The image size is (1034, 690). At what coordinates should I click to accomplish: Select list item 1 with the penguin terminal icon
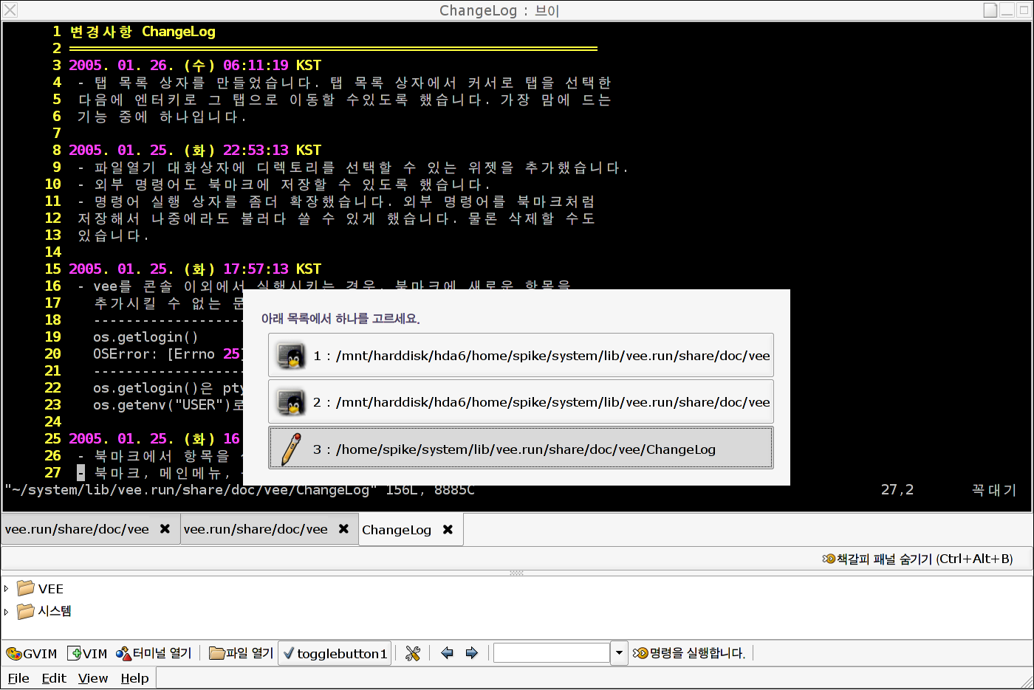(x=521, y=356)
